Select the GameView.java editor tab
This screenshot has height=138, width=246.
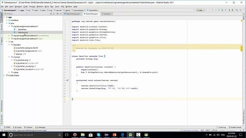91,14
